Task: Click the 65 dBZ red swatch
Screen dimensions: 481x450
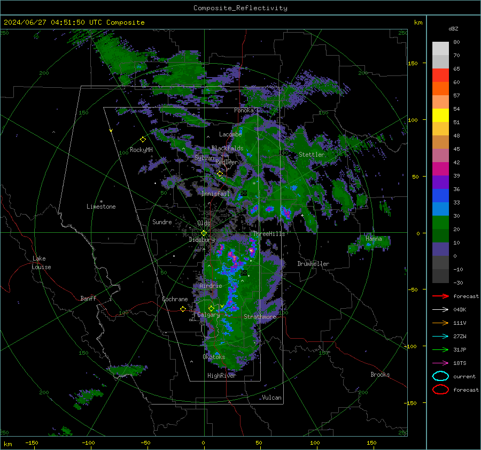Action: (x=440, y=75)
